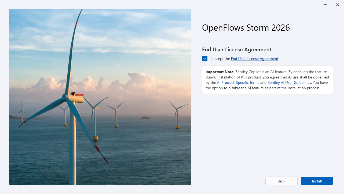The width and height of the screenshot is (344, 194).
Task: Select the OpenFlows Storm 2026 title text
Action: (x=246, y=28)
